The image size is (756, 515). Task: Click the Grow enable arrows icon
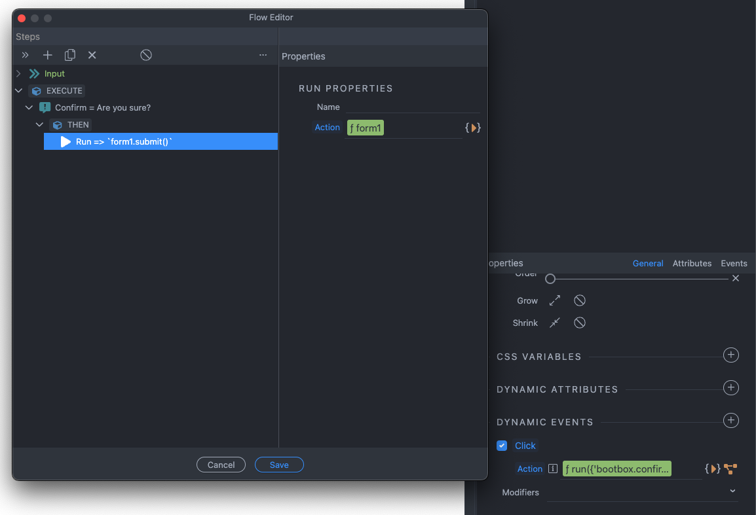pos(555,300)
